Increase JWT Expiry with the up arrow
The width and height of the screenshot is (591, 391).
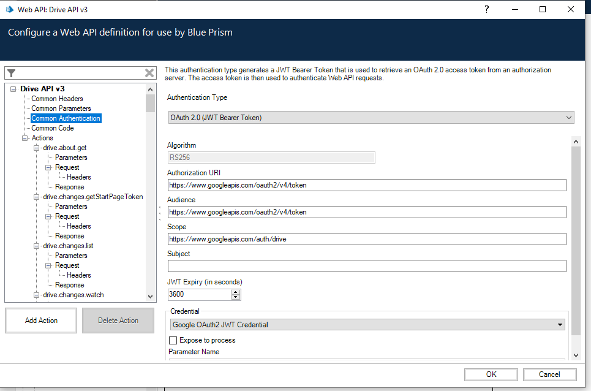(x=236, y=292)
